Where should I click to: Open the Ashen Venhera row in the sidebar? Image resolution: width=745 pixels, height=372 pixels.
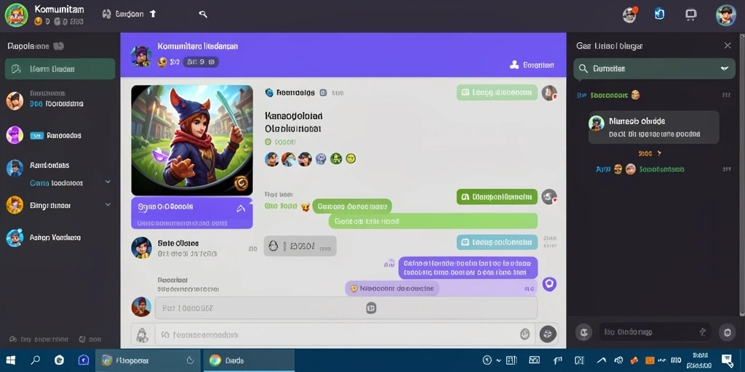[x=60, y=238]
